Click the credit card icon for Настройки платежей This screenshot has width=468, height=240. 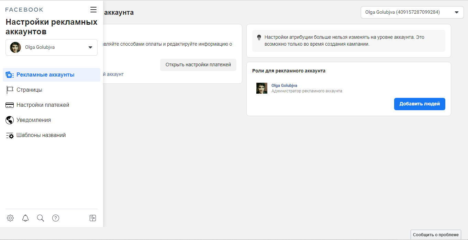point(10,105)
